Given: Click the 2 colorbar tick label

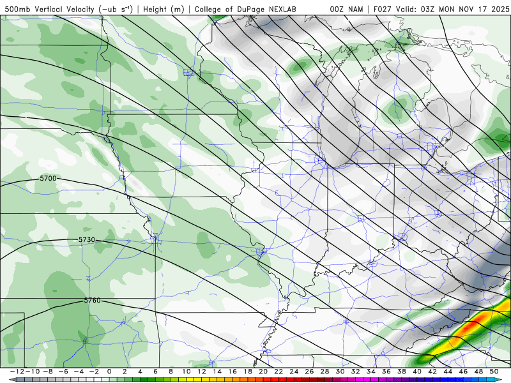Looking at the screenshot, I should point(125,372).
